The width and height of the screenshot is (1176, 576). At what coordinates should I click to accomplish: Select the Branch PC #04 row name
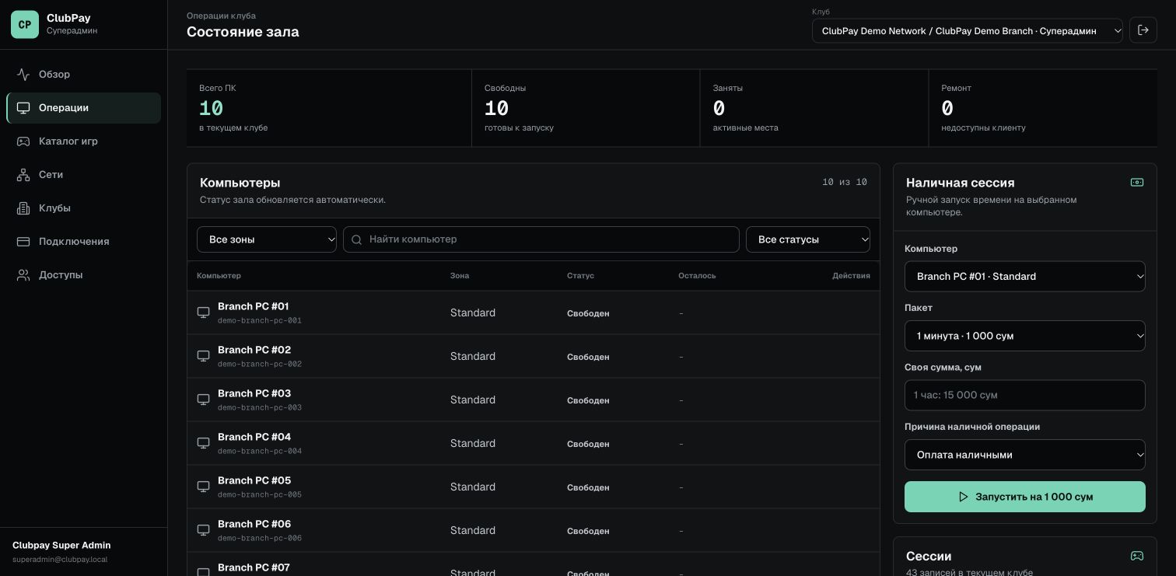tap(254, 437)
